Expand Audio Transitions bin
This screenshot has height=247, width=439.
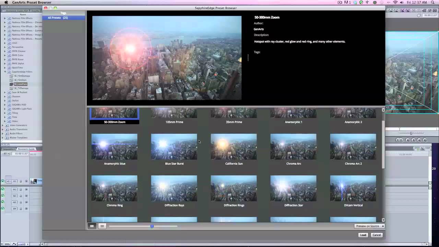(2, 129)
